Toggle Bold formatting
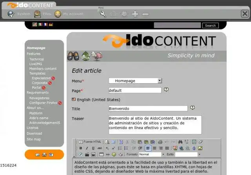 pyautogui.click(x=81, y=148)
